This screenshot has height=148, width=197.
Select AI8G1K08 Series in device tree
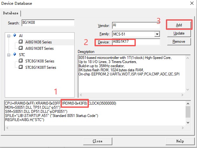38,42
